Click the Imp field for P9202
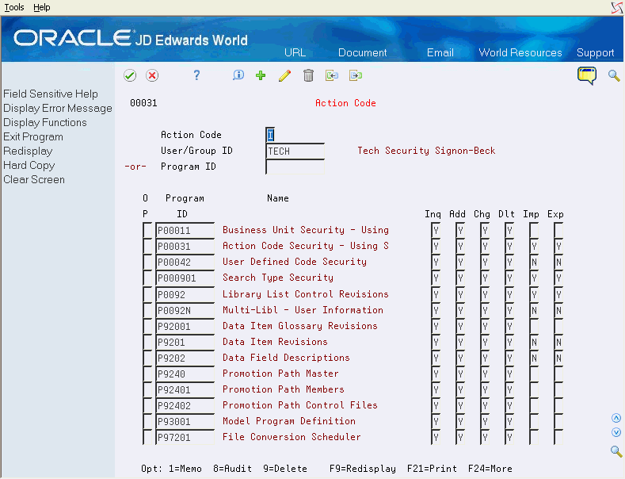625x479 pixels. [x=534, y=358]
